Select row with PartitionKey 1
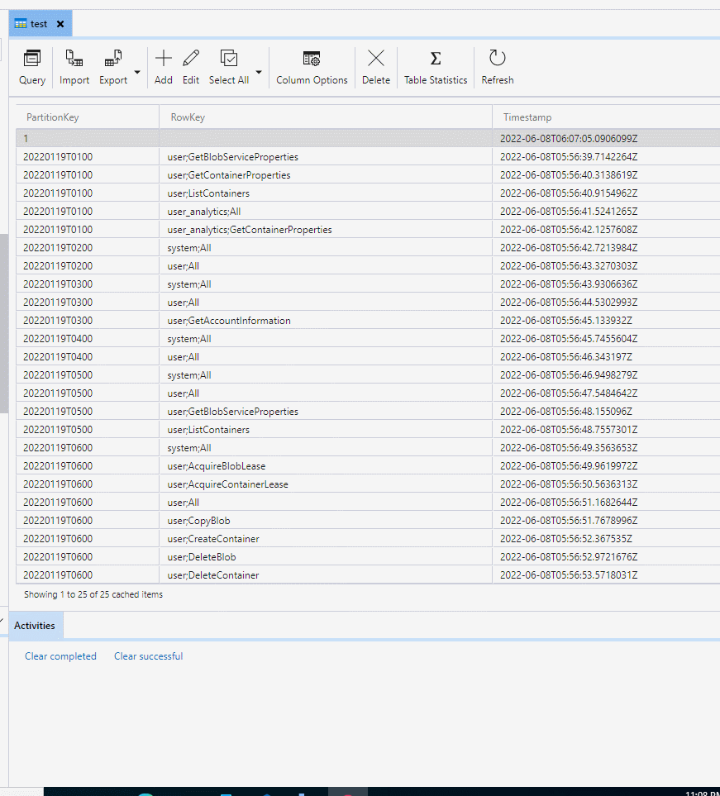This screenshot has height=796, width=720. [x=368, y=138]
